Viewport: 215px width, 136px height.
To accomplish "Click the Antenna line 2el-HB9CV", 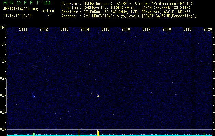I will click(129, 16).
